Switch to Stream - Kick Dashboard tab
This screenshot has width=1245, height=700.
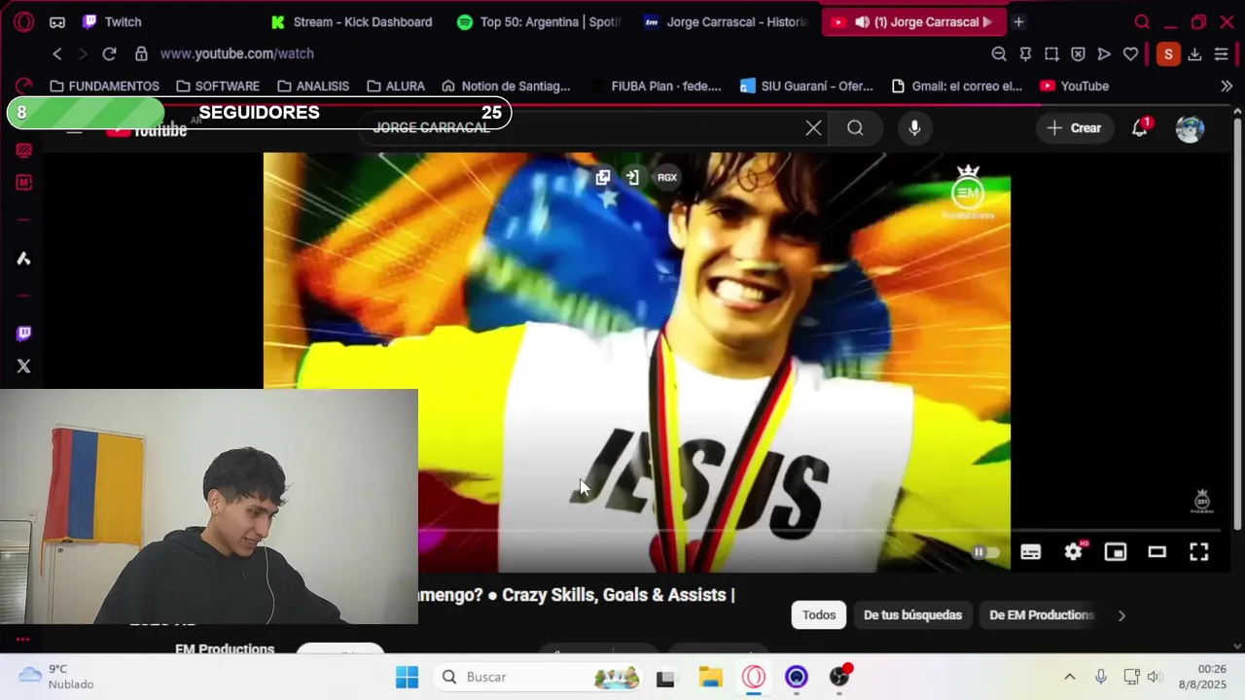[x=353, y=22]
